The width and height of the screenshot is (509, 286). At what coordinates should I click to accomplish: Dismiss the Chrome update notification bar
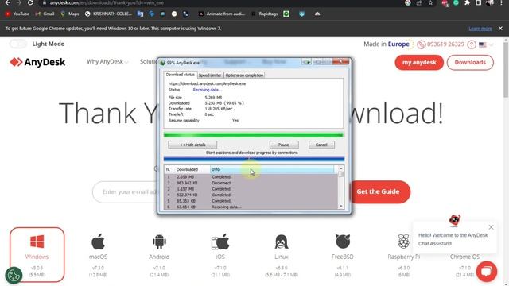tap(500, 29)
